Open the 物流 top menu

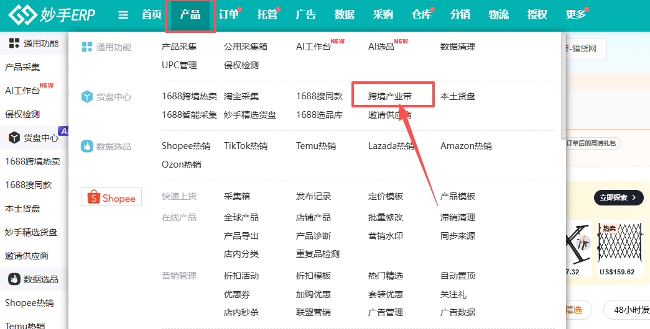pyautogui.click(x=499, y=14)
